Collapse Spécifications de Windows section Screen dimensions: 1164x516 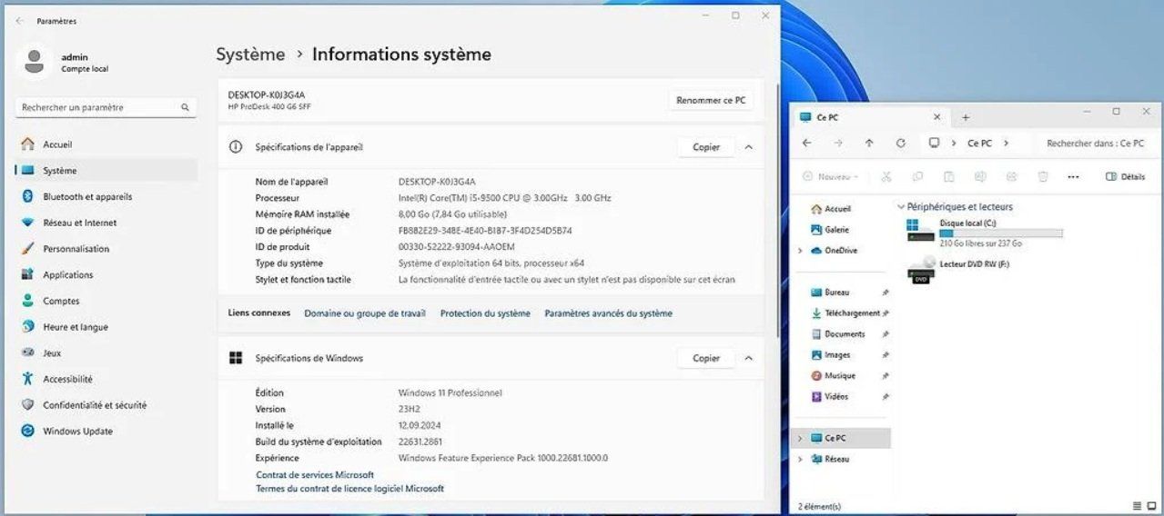(748, 359)
